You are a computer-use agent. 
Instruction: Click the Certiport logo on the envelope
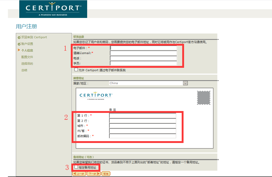pos(96,96)
